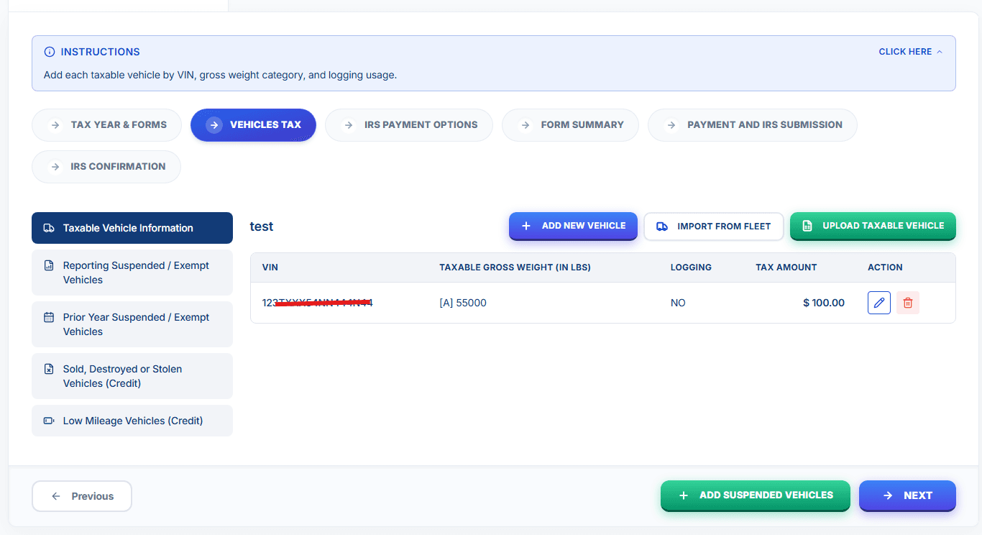This screenshot has height=535, width=982.
Task: Click the plus icon in Add New Vehicle
Action: 526,226
